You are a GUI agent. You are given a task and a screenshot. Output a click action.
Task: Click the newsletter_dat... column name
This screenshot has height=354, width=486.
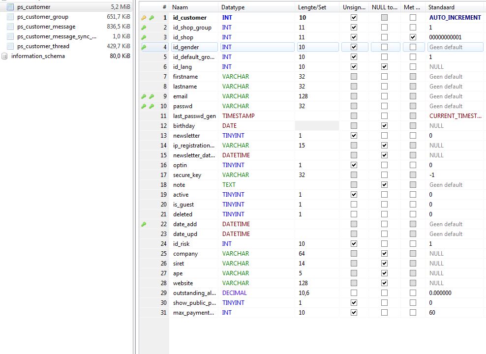pyautogui.click(x=194, y=155)
